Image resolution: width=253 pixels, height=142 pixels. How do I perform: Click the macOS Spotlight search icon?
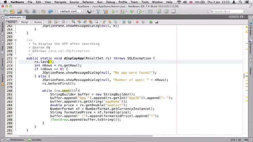click(x=240, y=2)
